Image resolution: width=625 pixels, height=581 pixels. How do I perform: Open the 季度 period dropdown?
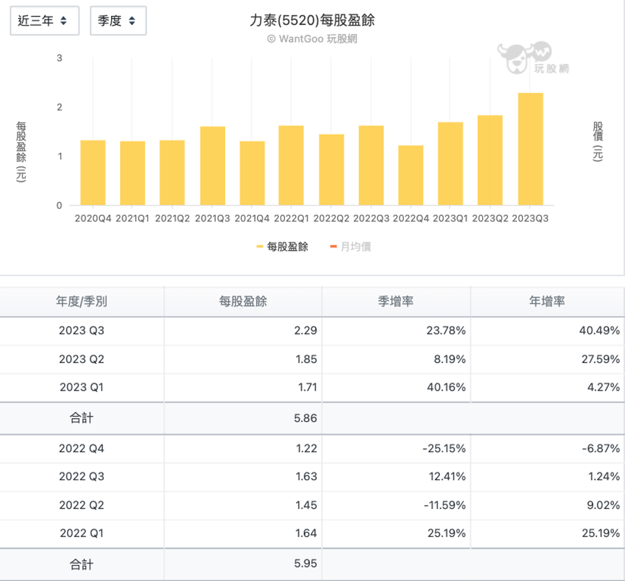click(x=118, y=21)
